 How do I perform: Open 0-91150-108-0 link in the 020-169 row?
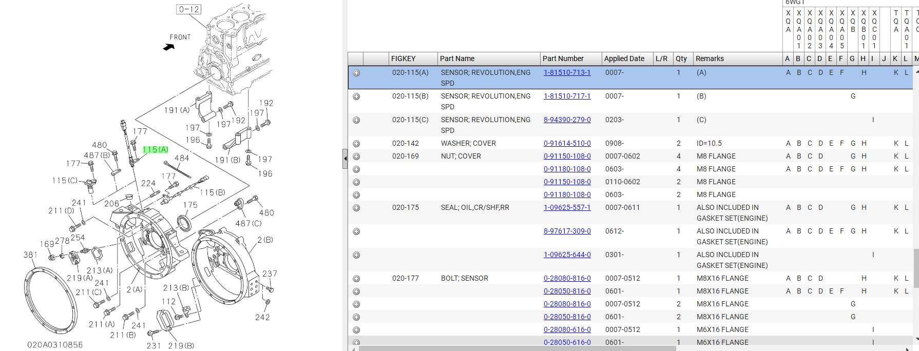point(567,156)
